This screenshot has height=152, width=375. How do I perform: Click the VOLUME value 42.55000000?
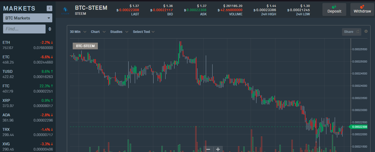tap(230, 10)
